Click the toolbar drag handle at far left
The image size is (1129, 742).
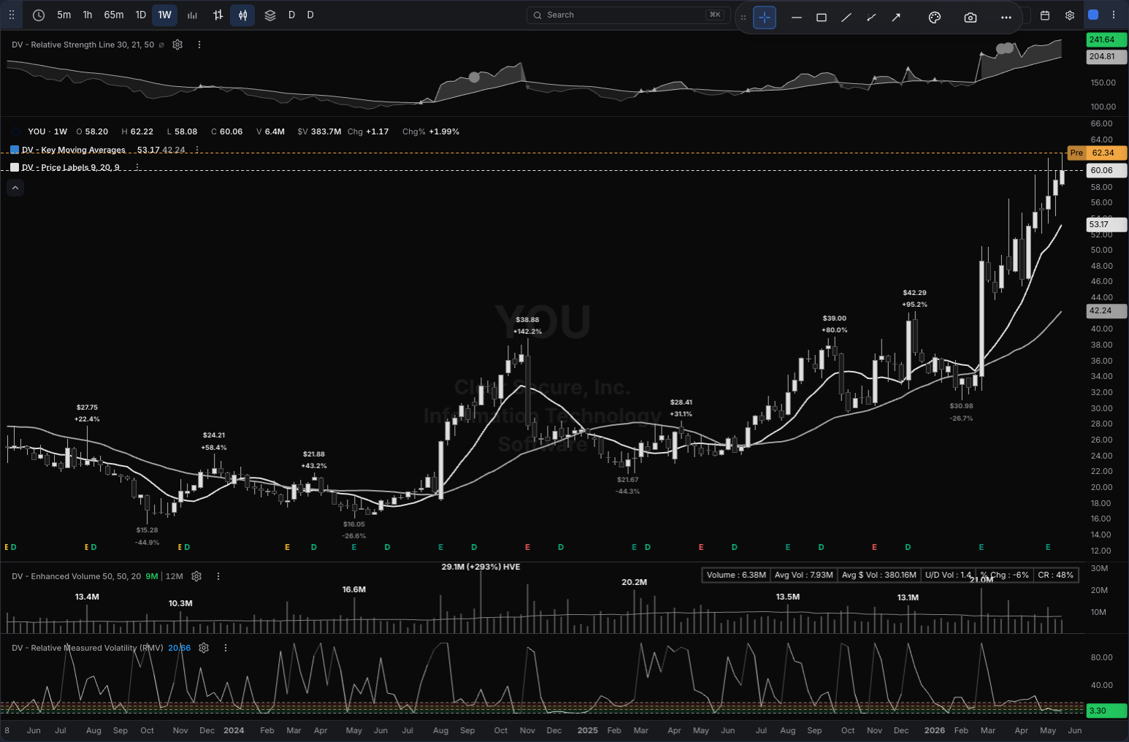coord(12,15)
